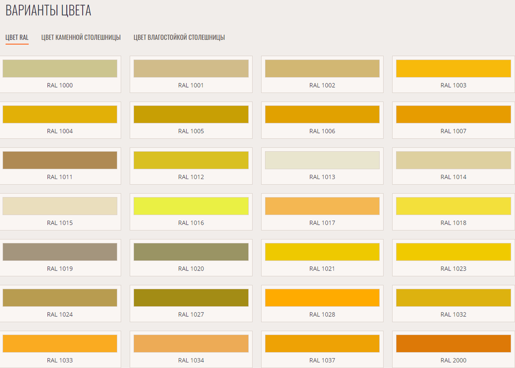Click the 'RAL 1023' label text
The height and width of the screenshot is (368, 515).
(x=454, y=269)
